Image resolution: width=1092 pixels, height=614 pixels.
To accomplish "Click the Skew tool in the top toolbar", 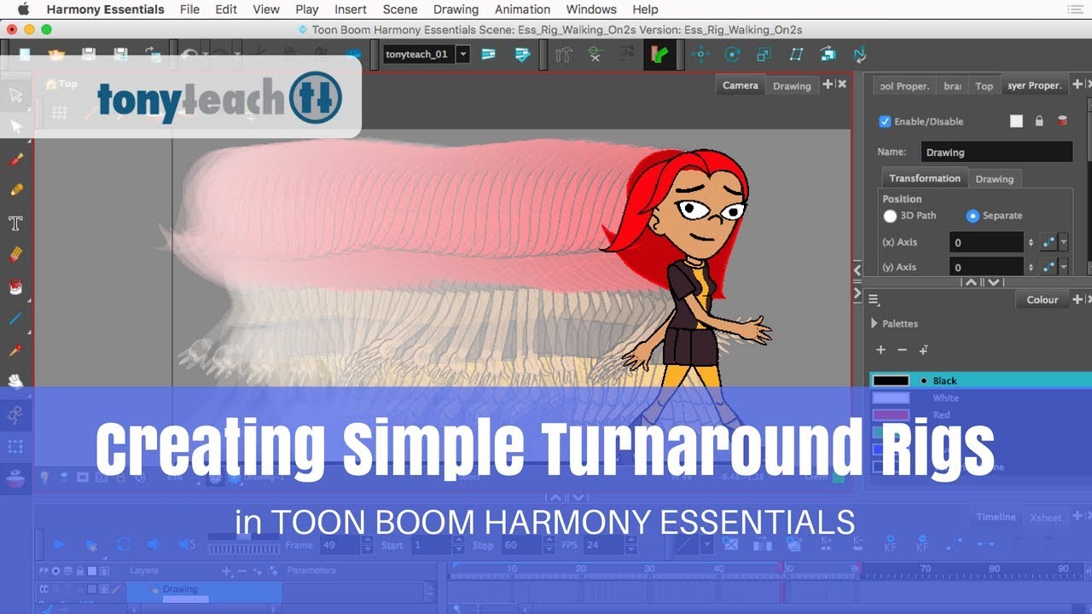I will pyautogui.click(x=796, y=55).
